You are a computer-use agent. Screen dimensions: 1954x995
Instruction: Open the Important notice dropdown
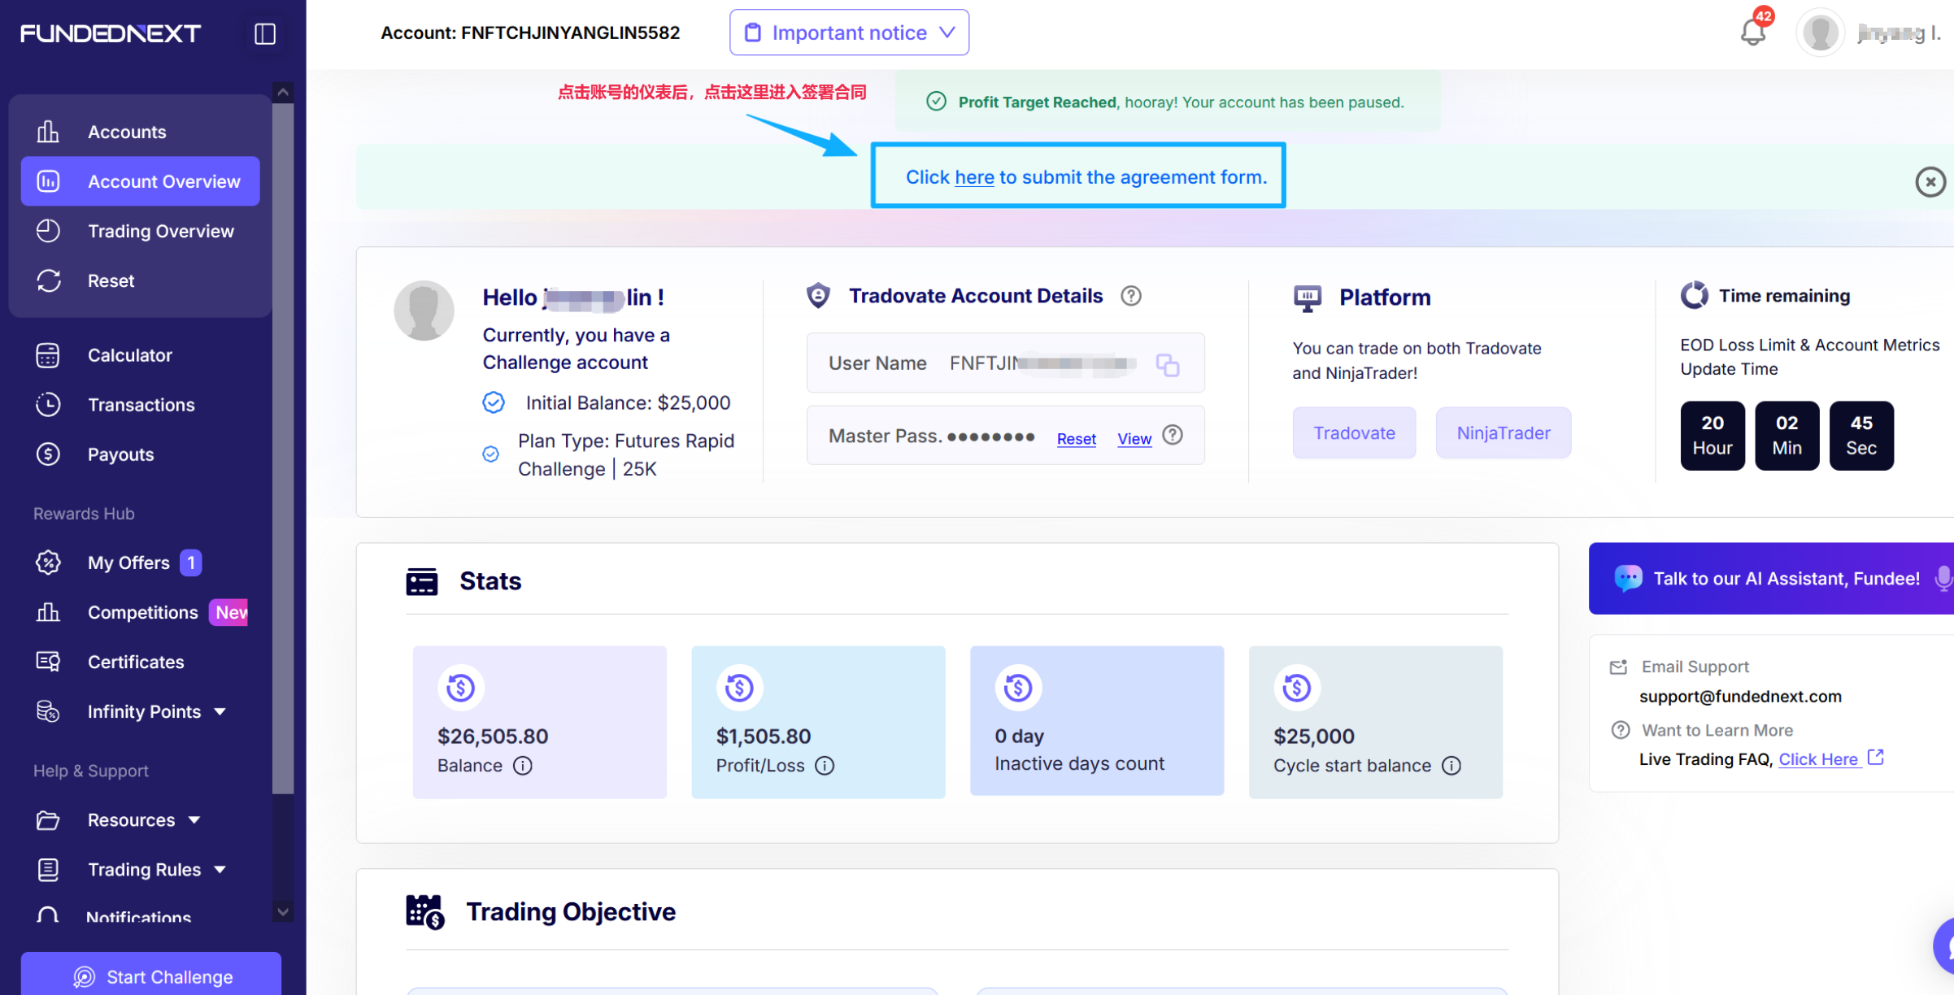click(849, 33)
